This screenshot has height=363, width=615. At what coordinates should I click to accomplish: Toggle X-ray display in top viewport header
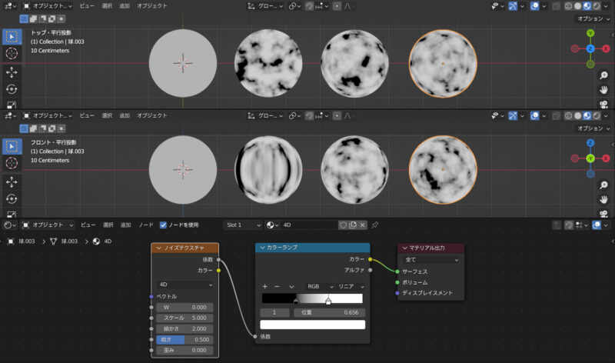(x=556, y=6)
